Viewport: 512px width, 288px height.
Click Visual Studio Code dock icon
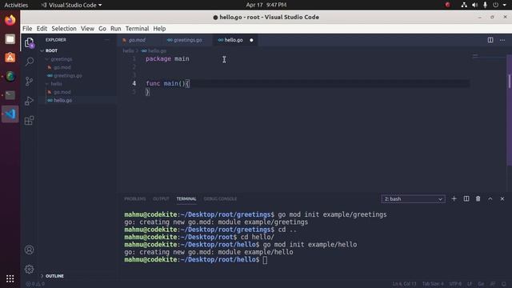click(x=10, y=114)
